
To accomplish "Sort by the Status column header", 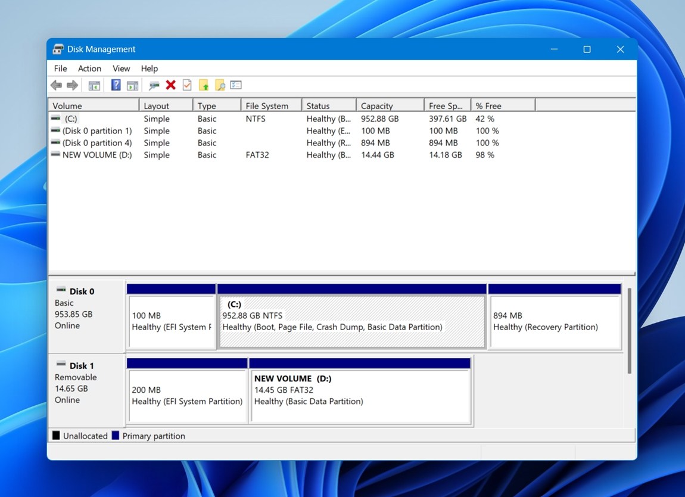I will coord(329,106).
